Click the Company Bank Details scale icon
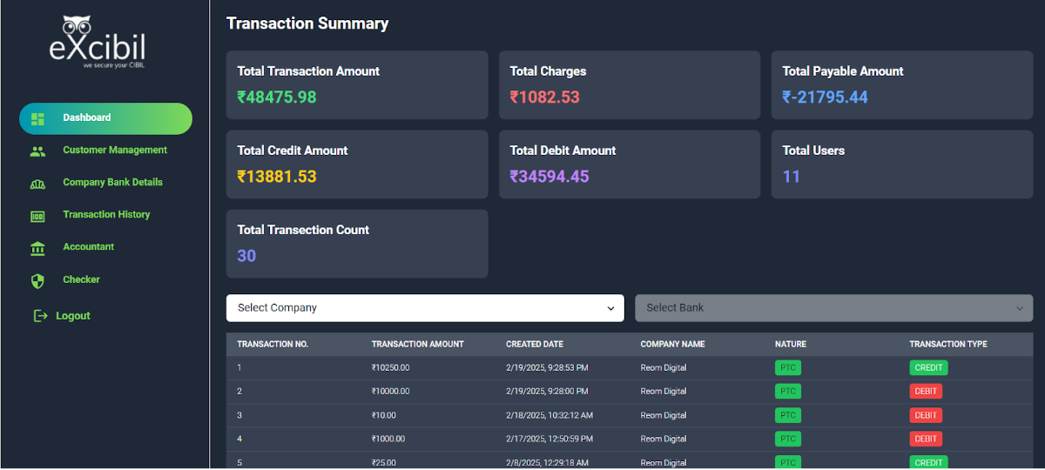 [37, 183]
